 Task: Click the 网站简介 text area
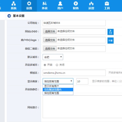tap(82, 107)
